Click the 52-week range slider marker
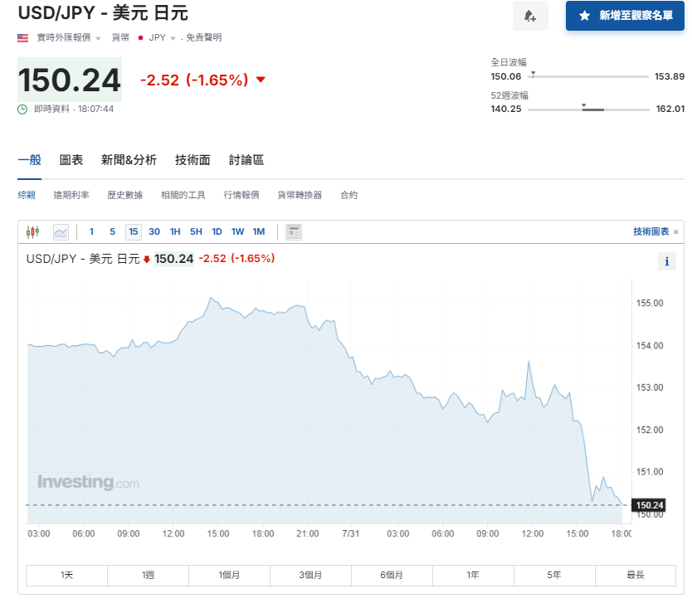Screen dimensions: 692x608 (583, 105)
